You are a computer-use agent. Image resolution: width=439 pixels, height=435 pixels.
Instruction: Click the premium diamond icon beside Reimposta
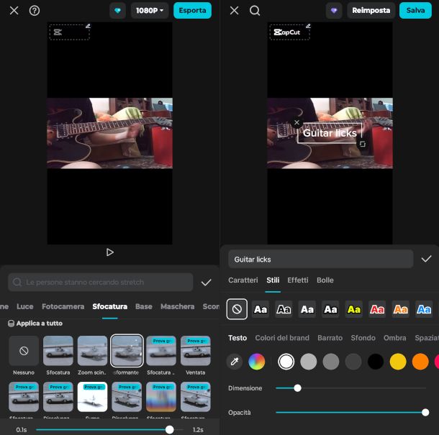(x=334, y=11)
